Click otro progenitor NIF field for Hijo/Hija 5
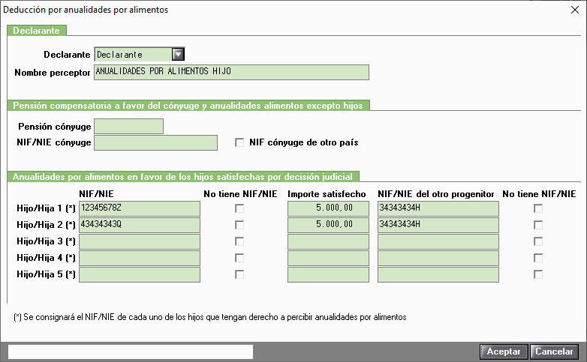Screen dimensions: 587x362 coord(438,274)
